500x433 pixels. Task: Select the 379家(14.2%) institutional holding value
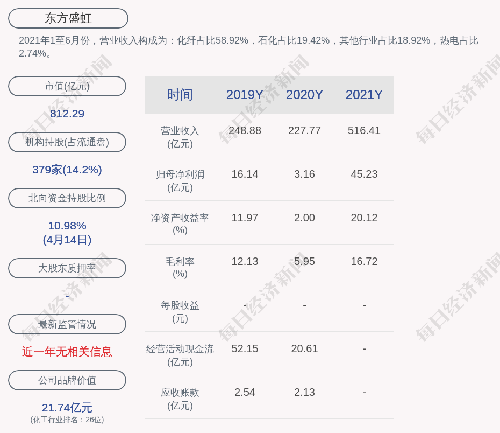(67, 170)
